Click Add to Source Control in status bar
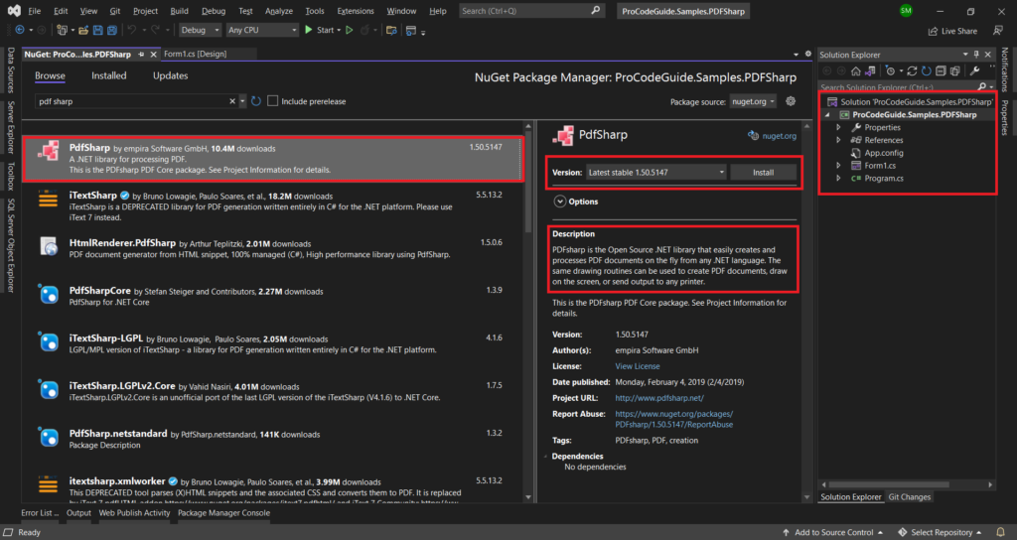This screenshot has width=1017, height=540. pos(833,532)
